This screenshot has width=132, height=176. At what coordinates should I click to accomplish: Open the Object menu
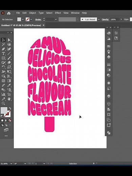[x=32, y=13]
